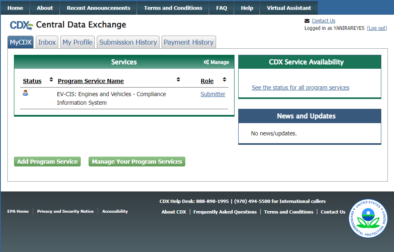Switch to the Payment History tab
Viewport: 394px width, 252px height.
[x=189, y=42]
